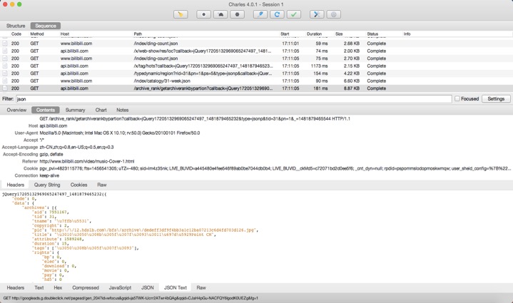The height and width of the screenshot is (303, 513).
Task: Sort by the Info column header
Action: 407,34
